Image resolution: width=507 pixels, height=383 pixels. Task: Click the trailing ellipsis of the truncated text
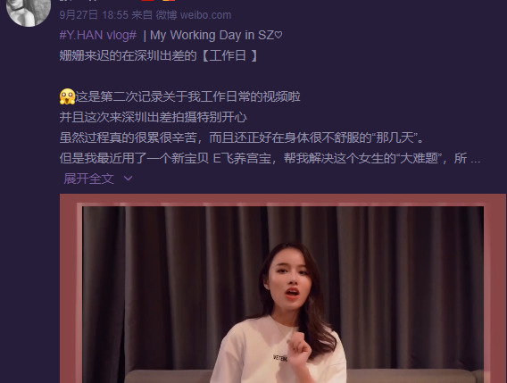(x=476, y=161)
